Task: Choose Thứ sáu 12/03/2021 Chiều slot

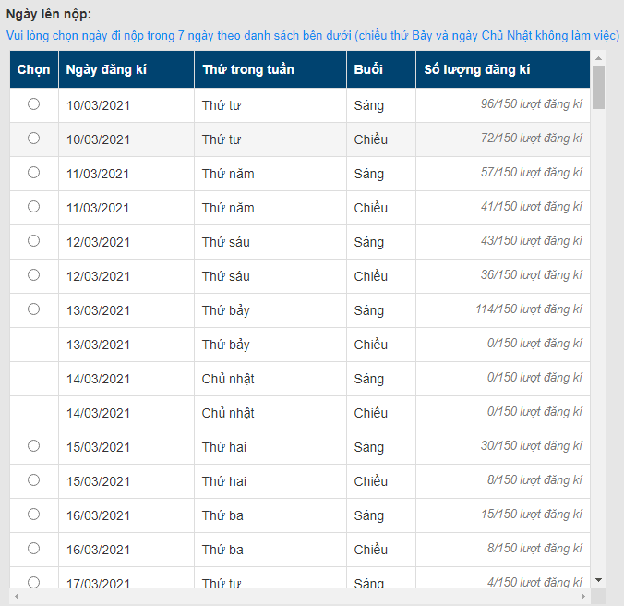Action: pyautogui.click(x=34, y=275)
